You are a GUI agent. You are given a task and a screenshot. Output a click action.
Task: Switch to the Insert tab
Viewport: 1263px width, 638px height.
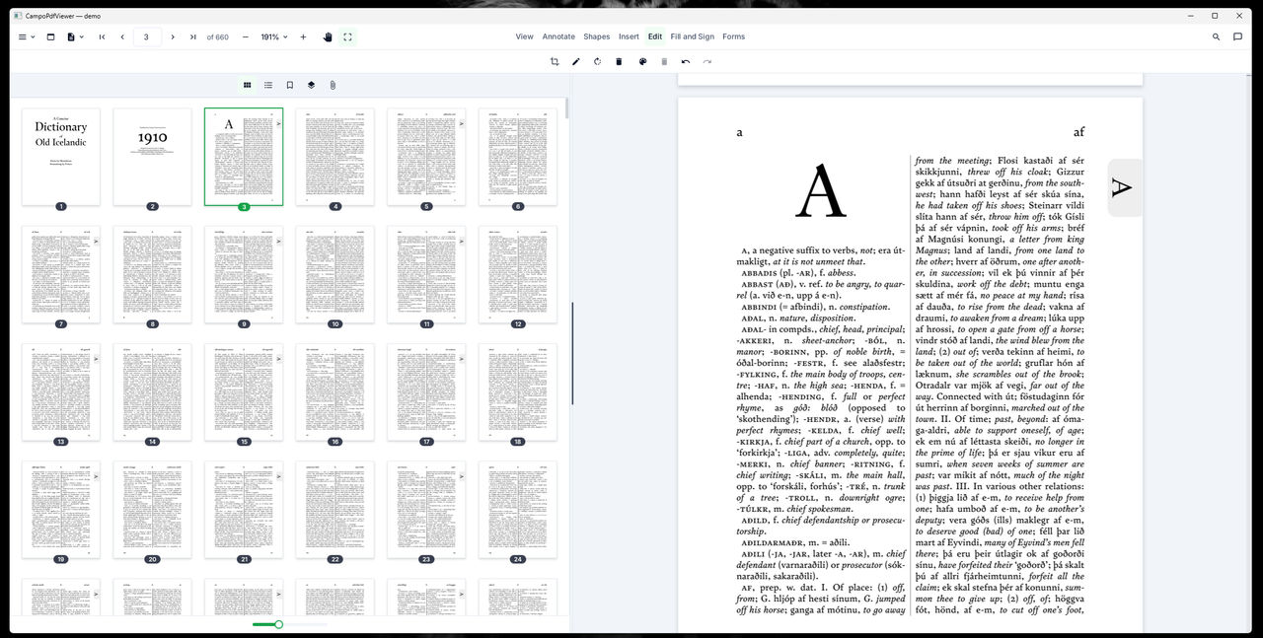click(629, 36)
